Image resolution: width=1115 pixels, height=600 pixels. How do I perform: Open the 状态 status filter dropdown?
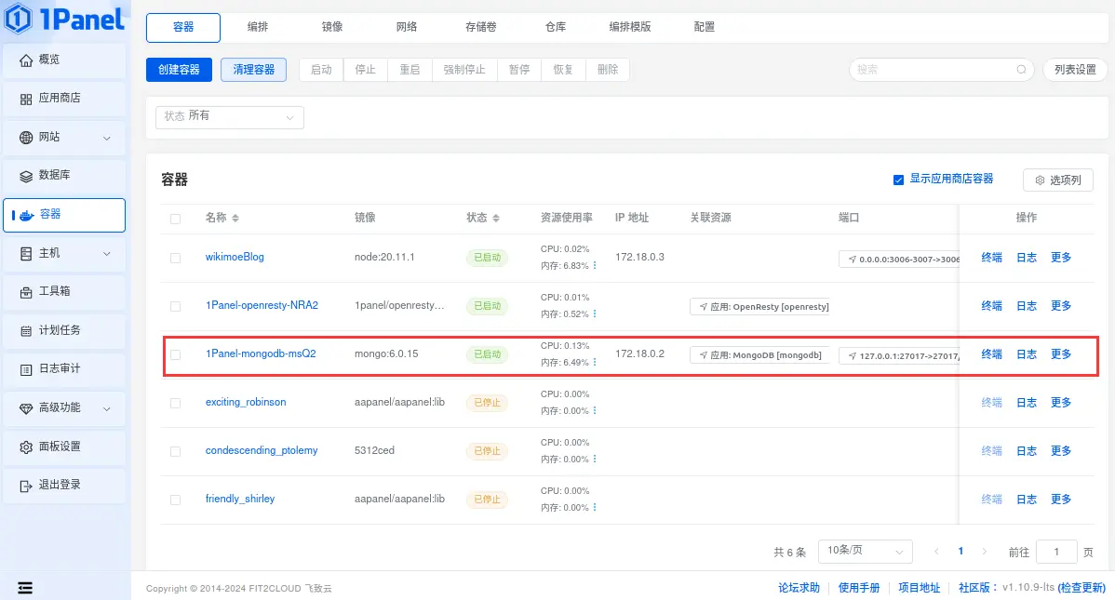pyautogui.click(x=229, y=117)
